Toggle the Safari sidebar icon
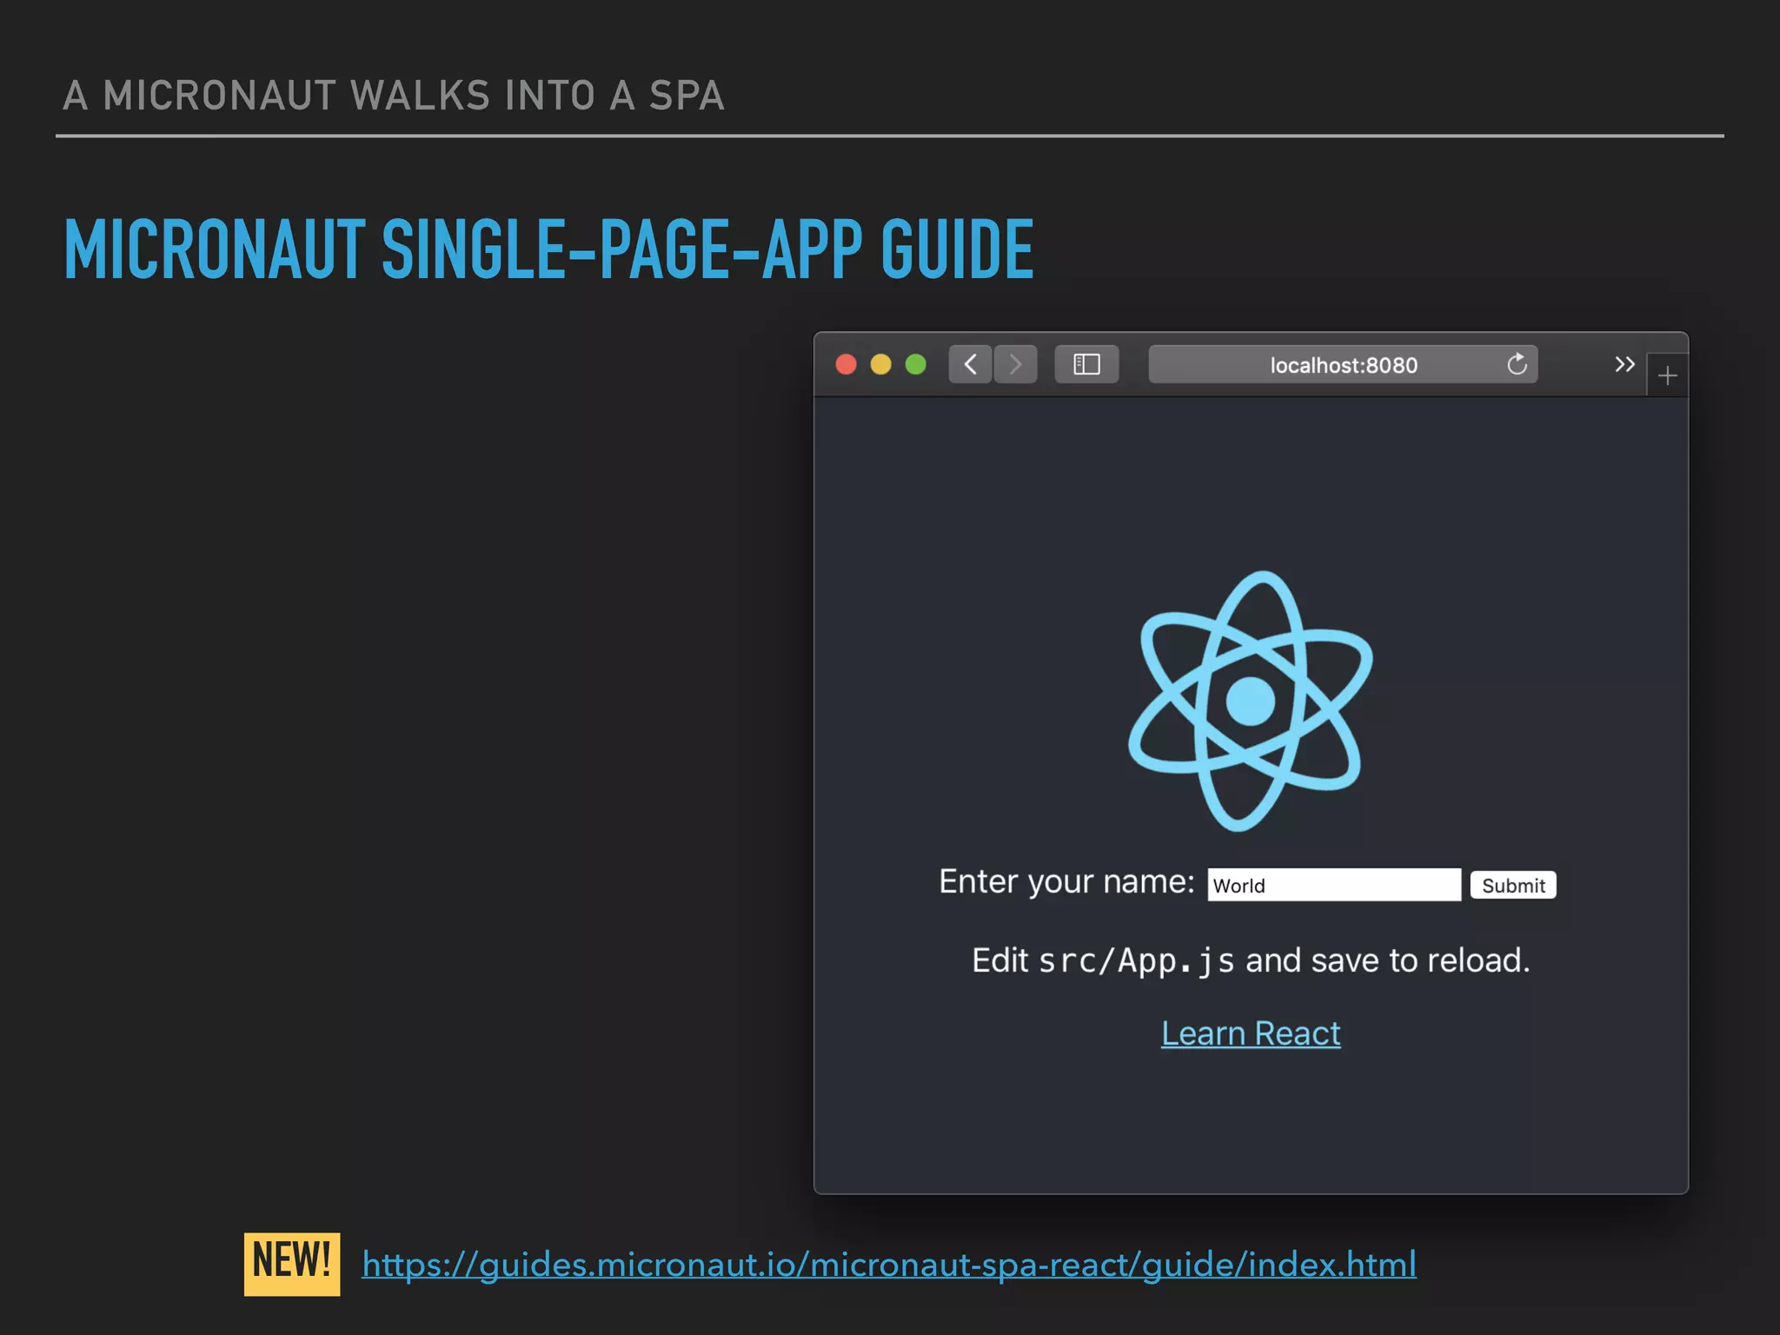Viewport: 1780px width, 1335px height. point(1086,364)
